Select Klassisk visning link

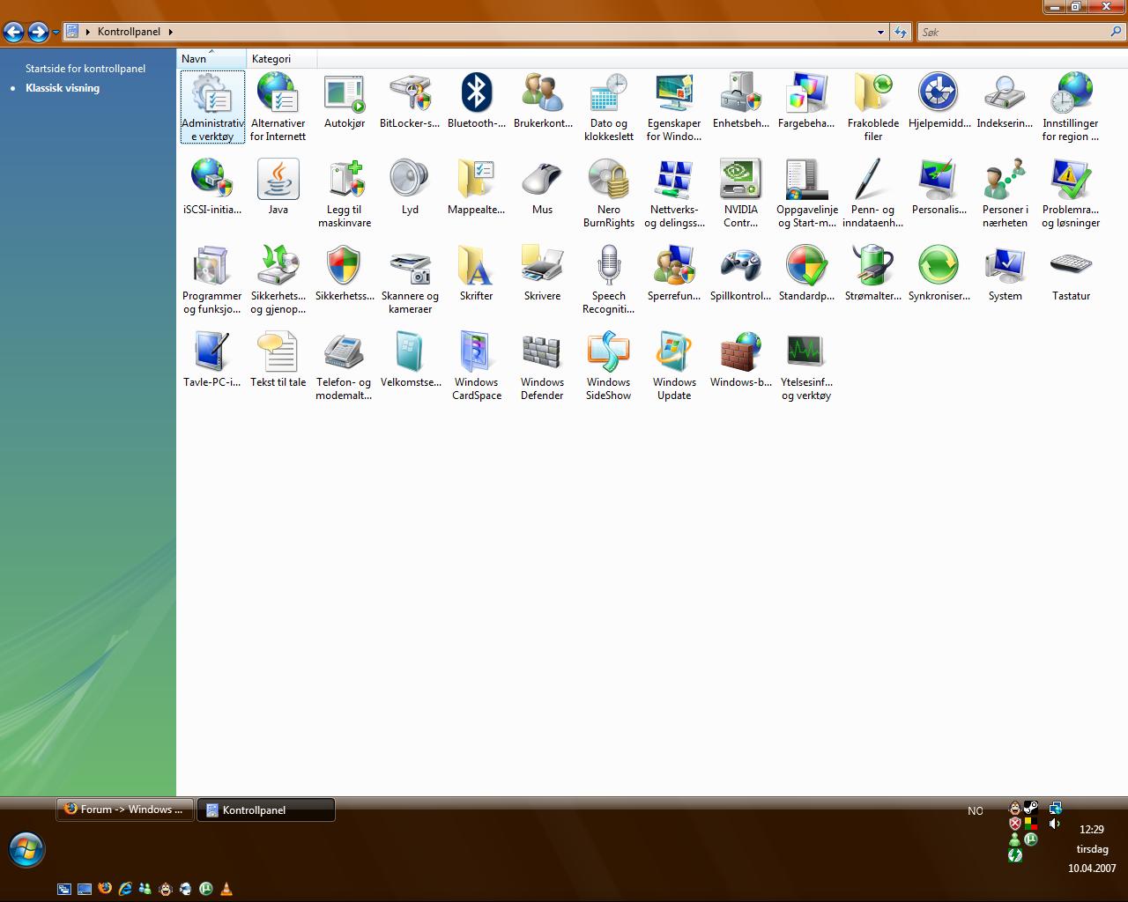tap(63, 88)
